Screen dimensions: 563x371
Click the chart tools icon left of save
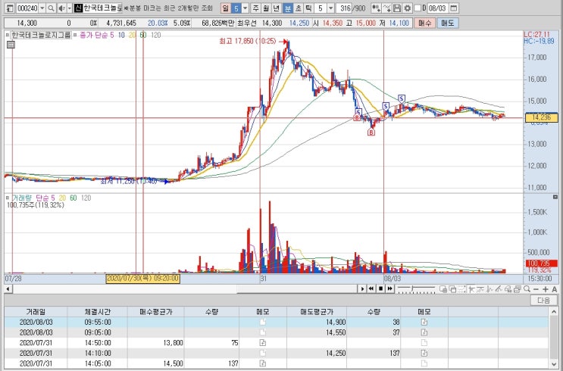(x=376, y=8)
